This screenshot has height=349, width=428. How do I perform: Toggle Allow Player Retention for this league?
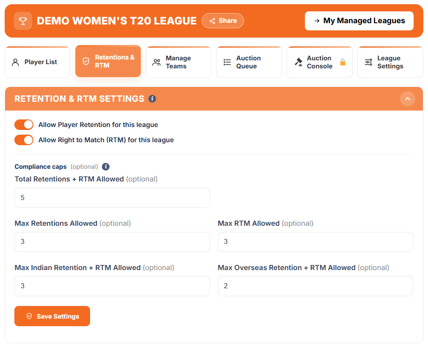click(24, 125)
